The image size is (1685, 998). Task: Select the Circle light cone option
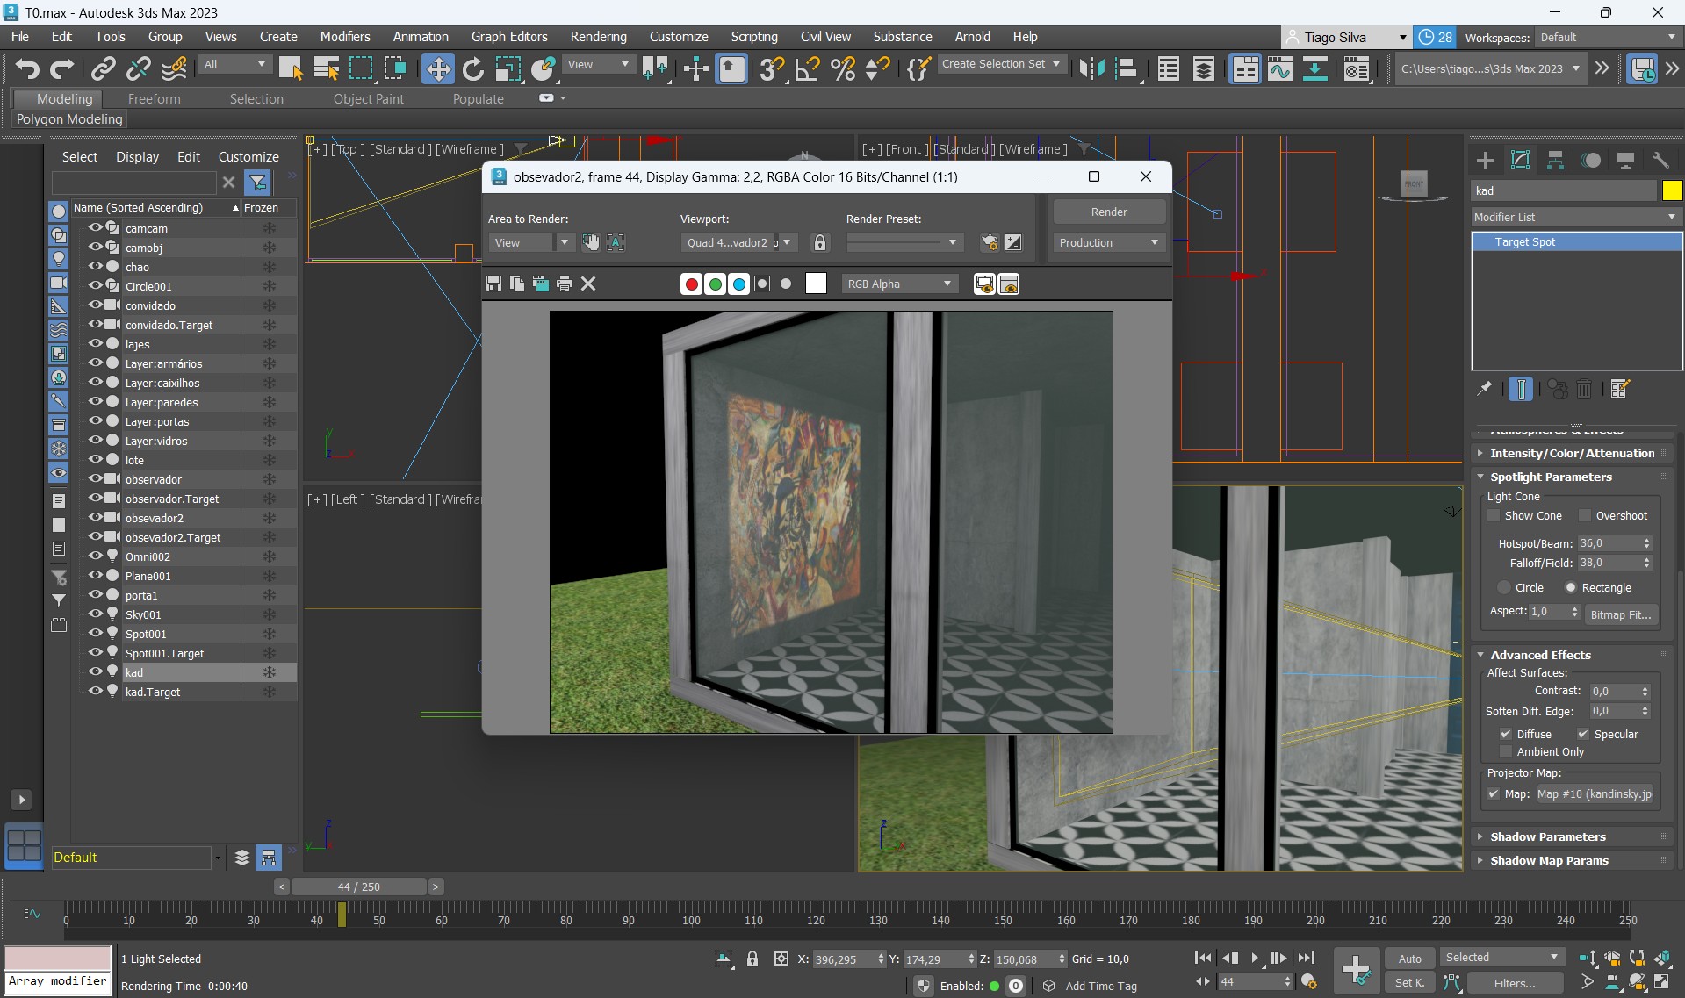1504,587
